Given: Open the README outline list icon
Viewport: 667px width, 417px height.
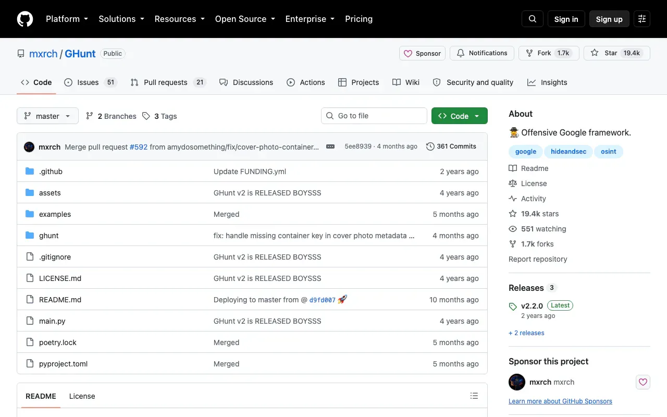Looking at the screenshot, I should [x=474, y=396].
